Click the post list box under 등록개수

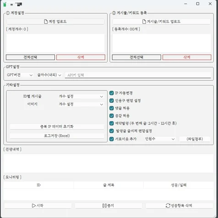click(x=162, y=43)
